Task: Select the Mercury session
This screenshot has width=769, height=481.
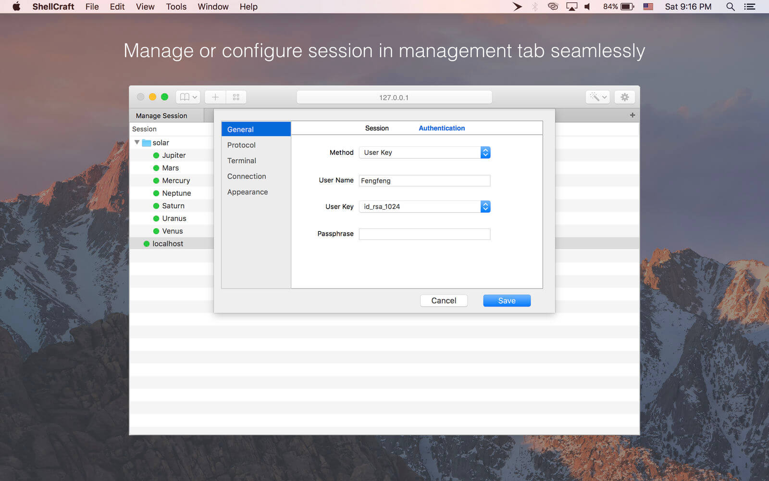Action: coord(176,180)
